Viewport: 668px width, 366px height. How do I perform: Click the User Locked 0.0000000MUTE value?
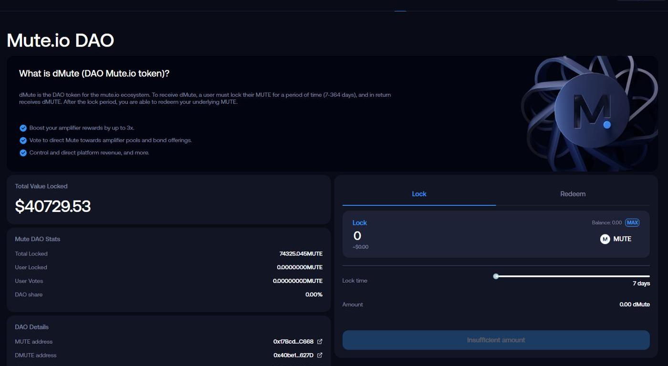click(300, 267)
